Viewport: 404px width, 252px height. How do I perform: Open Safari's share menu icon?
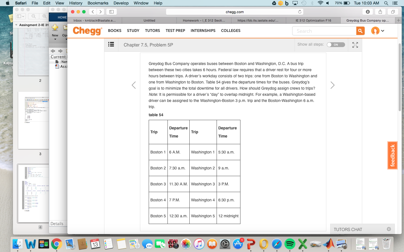click(380, 12)
